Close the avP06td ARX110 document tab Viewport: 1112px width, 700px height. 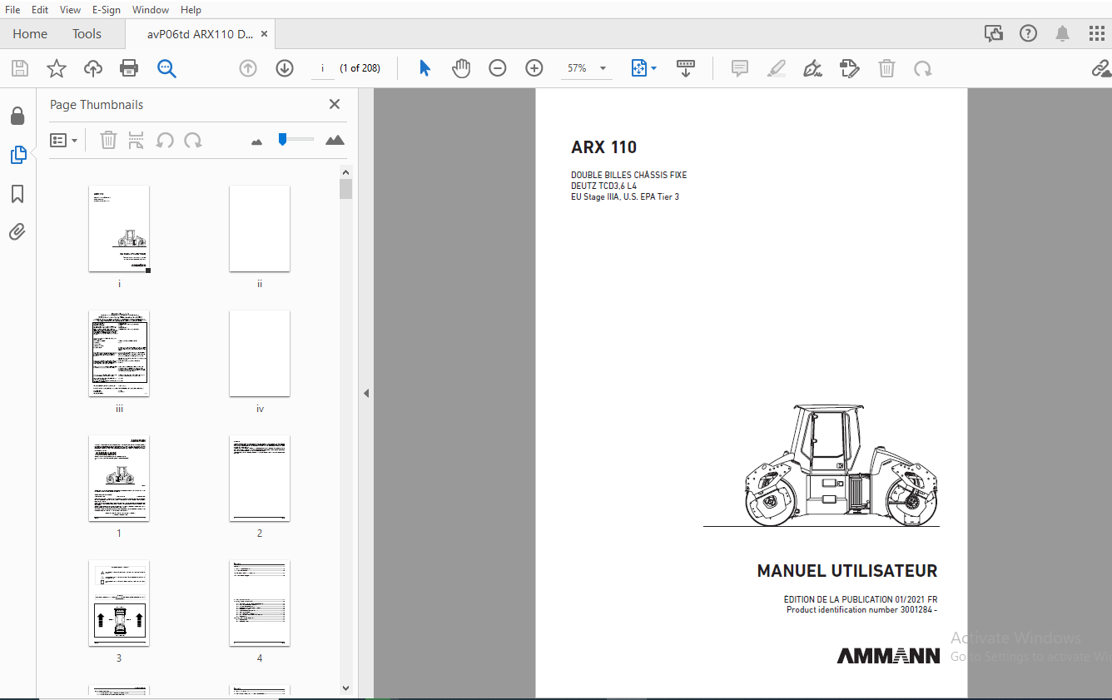265,34
